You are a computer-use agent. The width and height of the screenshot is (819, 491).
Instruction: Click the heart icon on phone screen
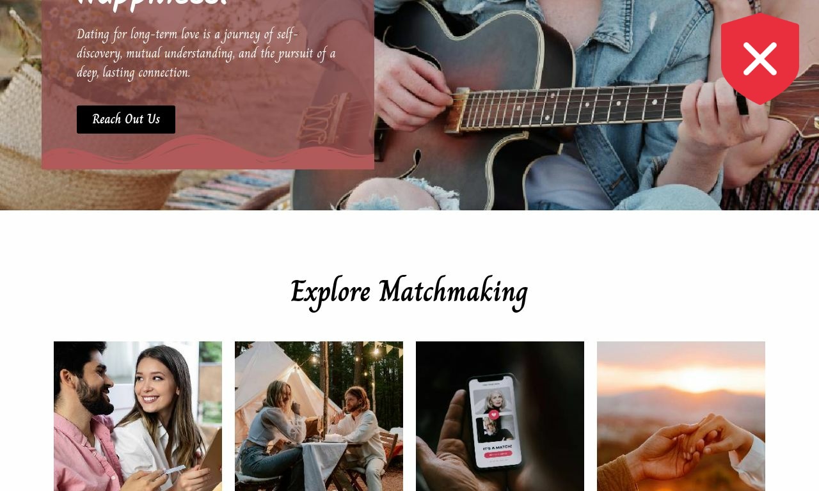coord(494,415)
